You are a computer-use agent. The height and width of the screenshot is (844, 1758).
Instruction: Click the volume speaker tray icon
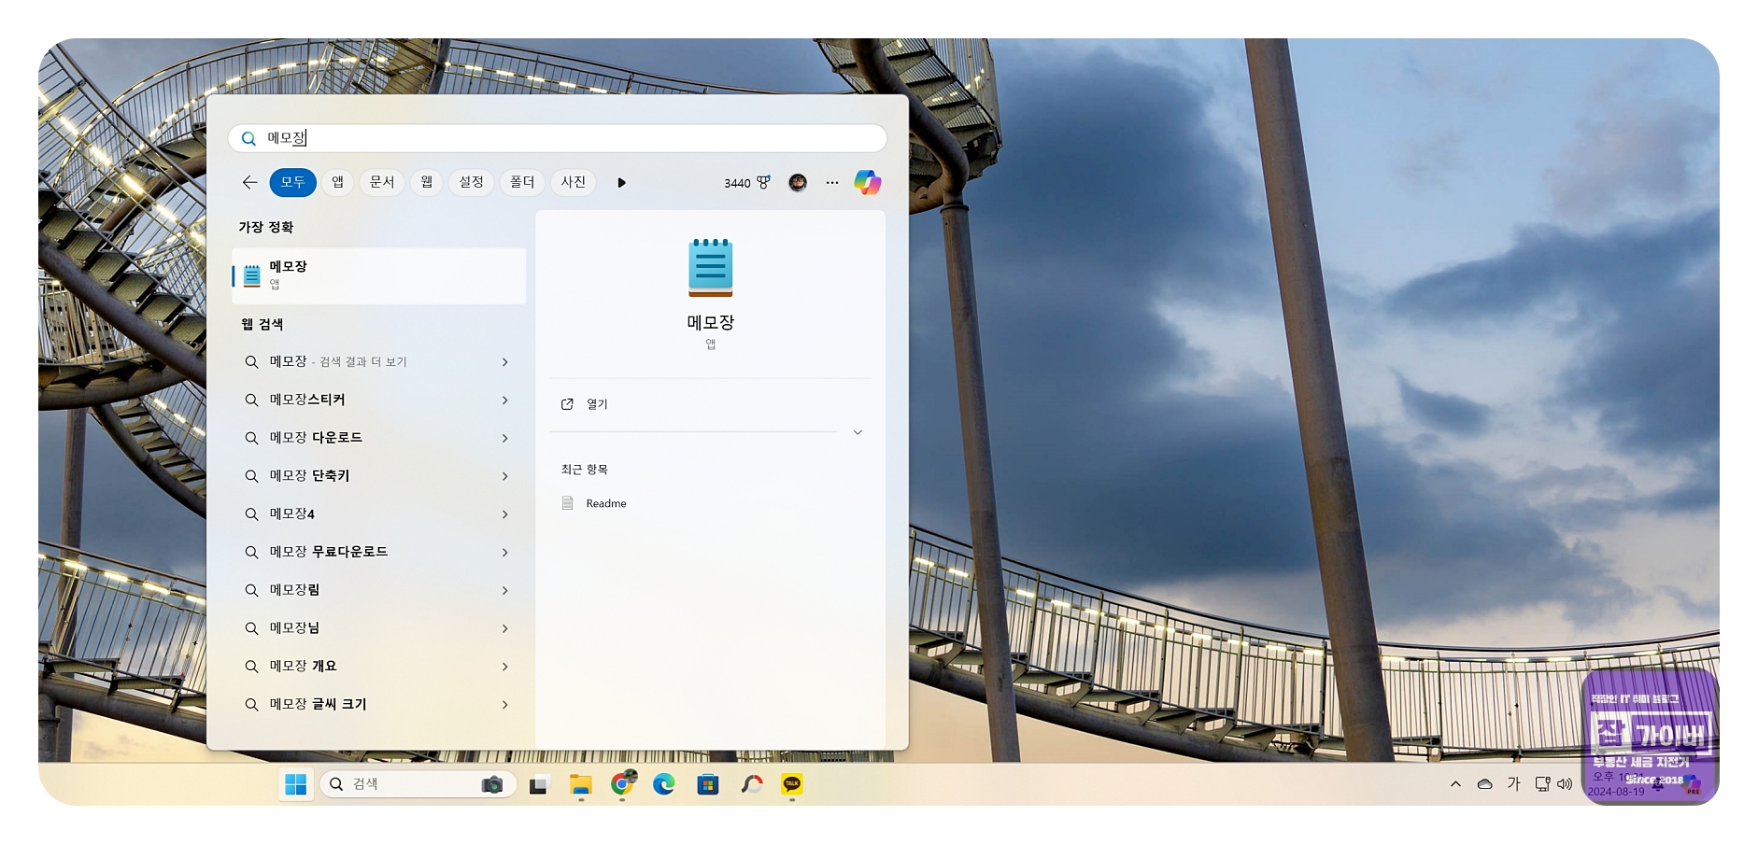click(1565, 784)
